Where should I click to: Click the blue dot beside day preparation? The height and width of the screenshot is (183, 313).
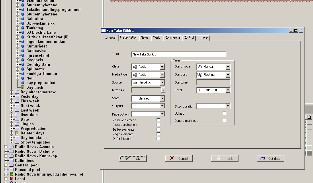(23, 83)
